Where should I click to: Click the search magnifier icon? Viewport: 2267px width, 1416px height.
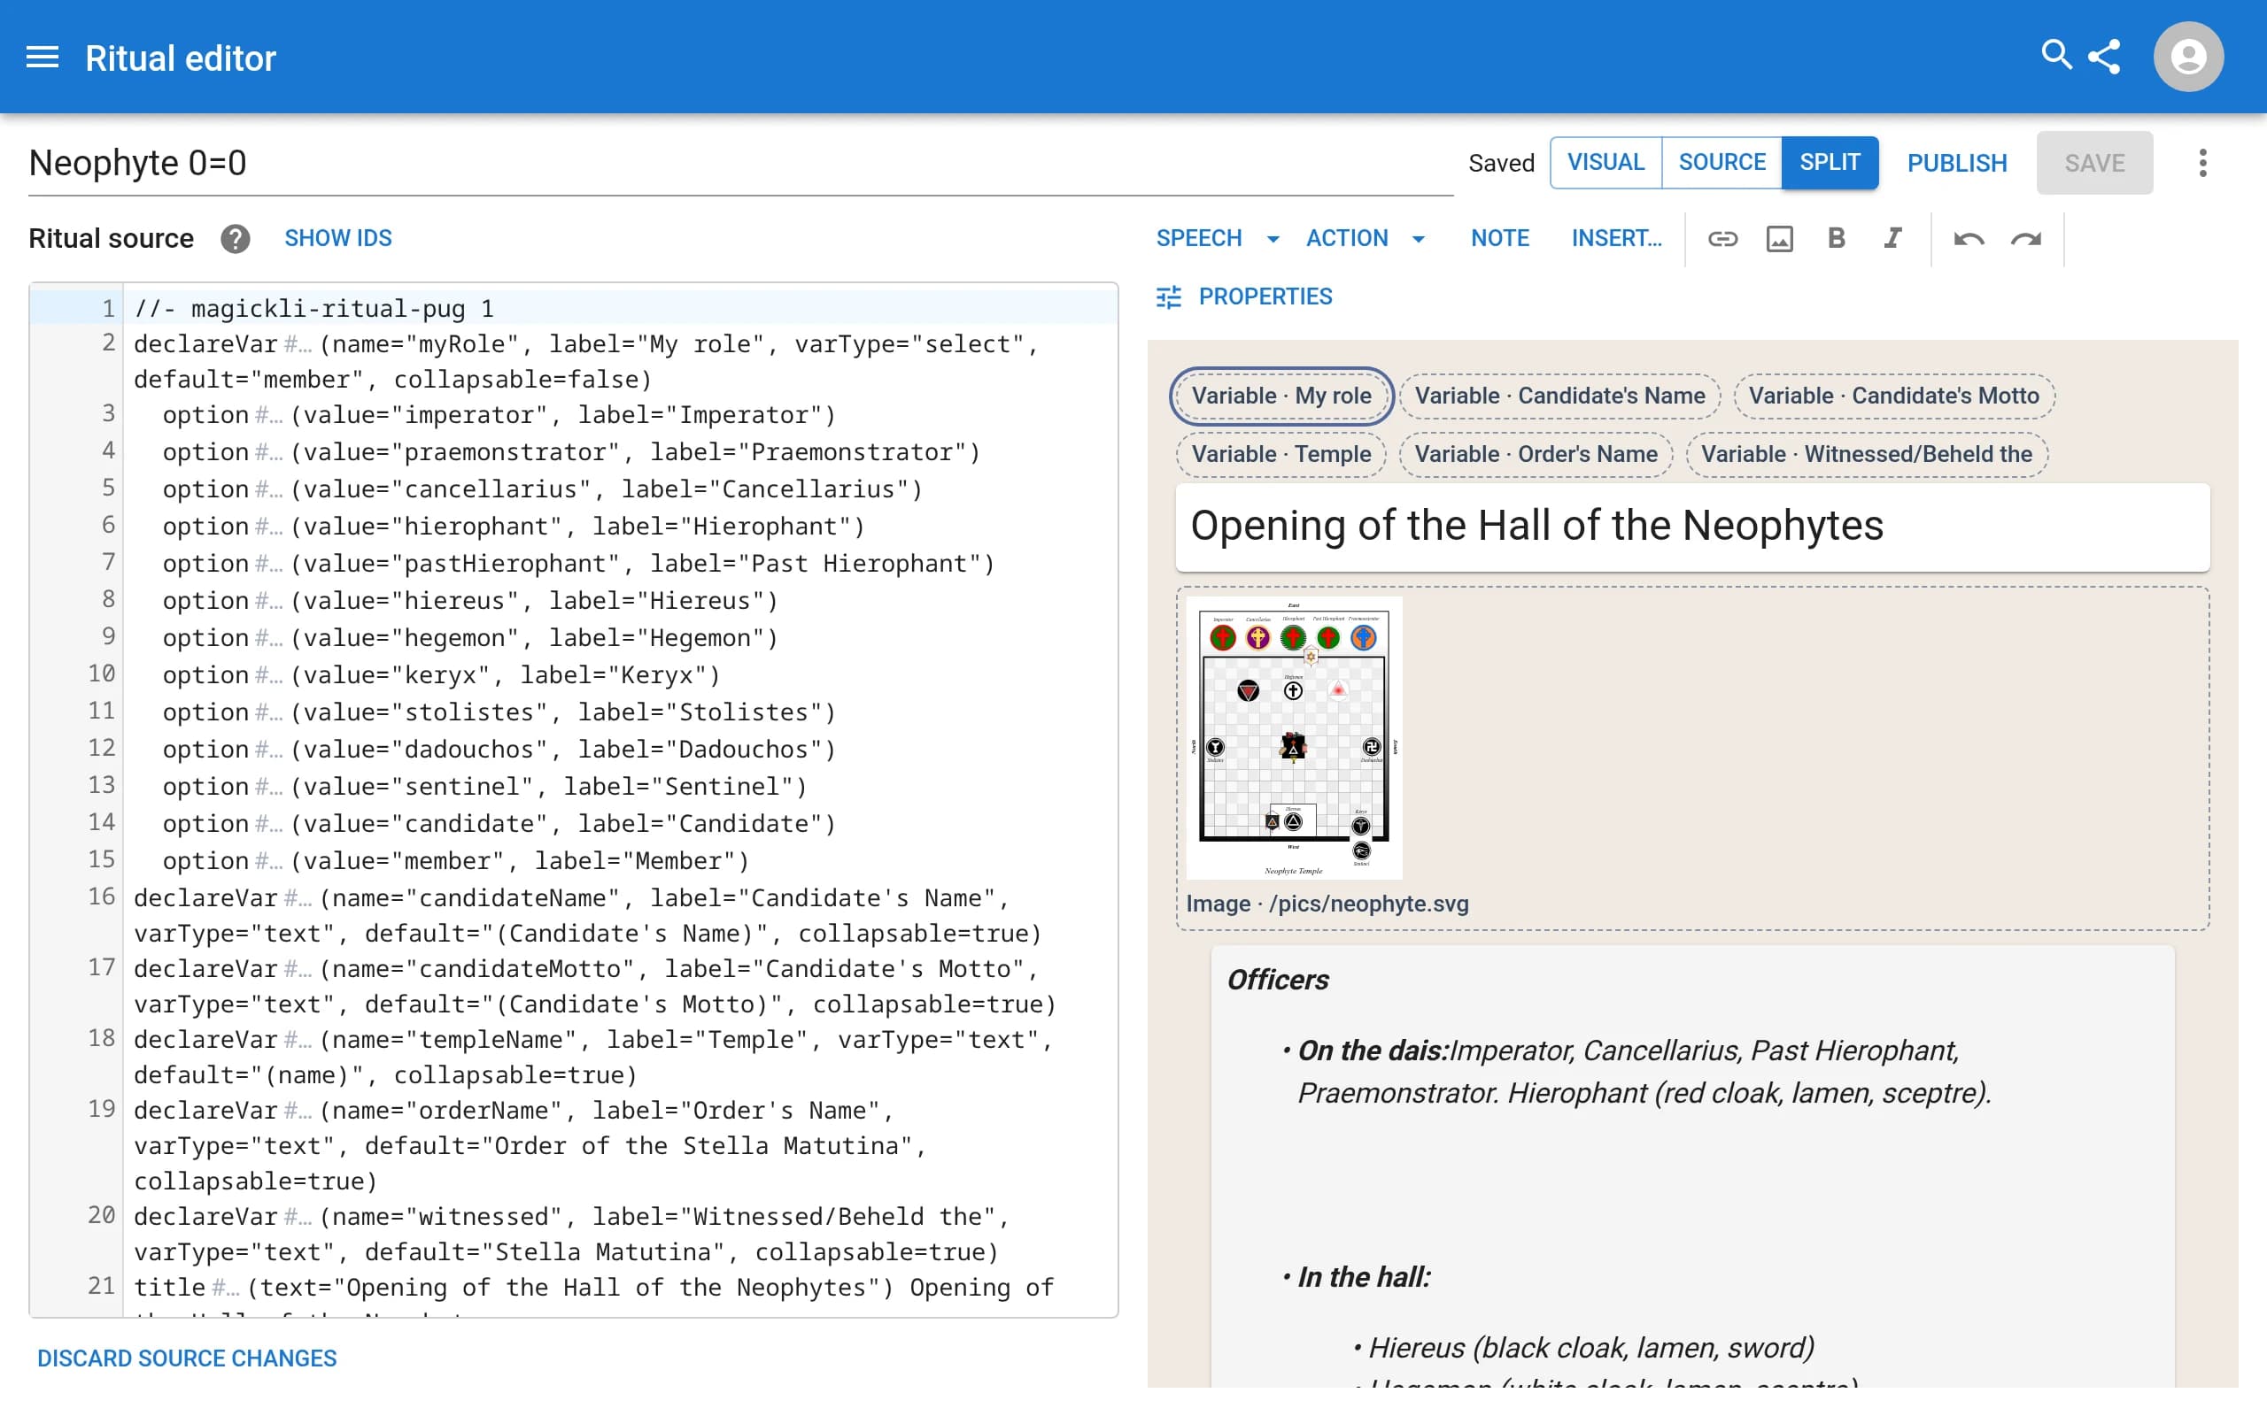2055,54
